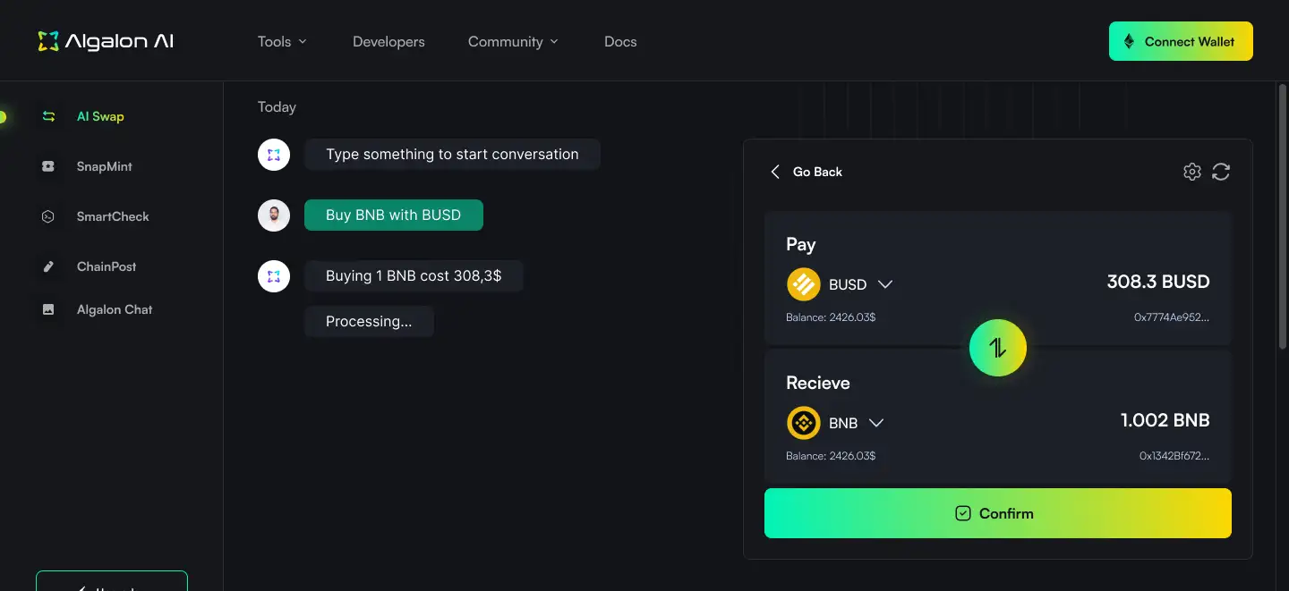Go to the Developers page

tap(388, 41)
